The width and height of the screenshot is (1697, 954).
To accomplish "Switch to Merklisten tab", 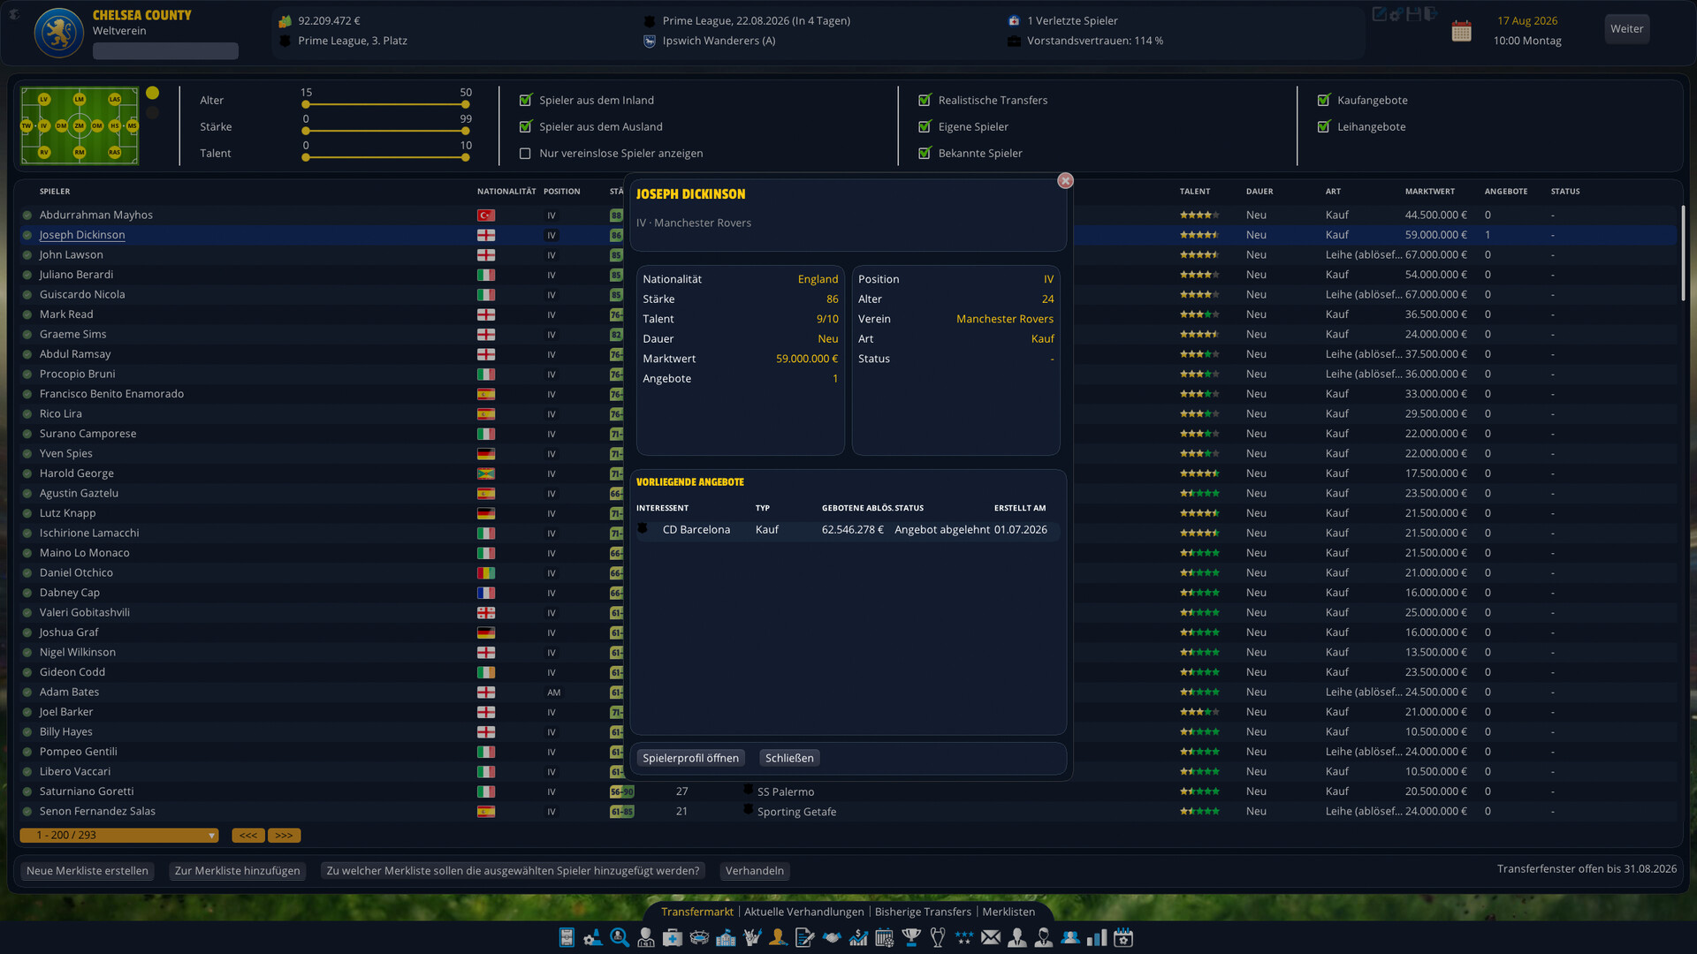I will pyautogui.click(x=1008, y=912).
